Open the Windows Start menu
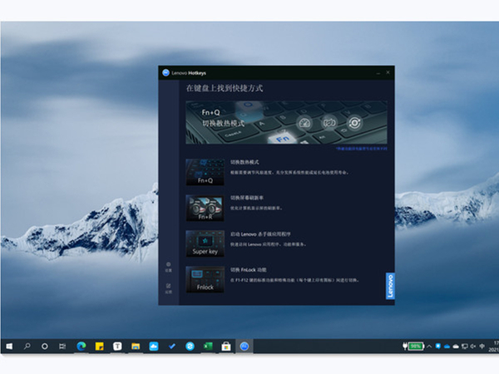 click(x=10, y=346)
